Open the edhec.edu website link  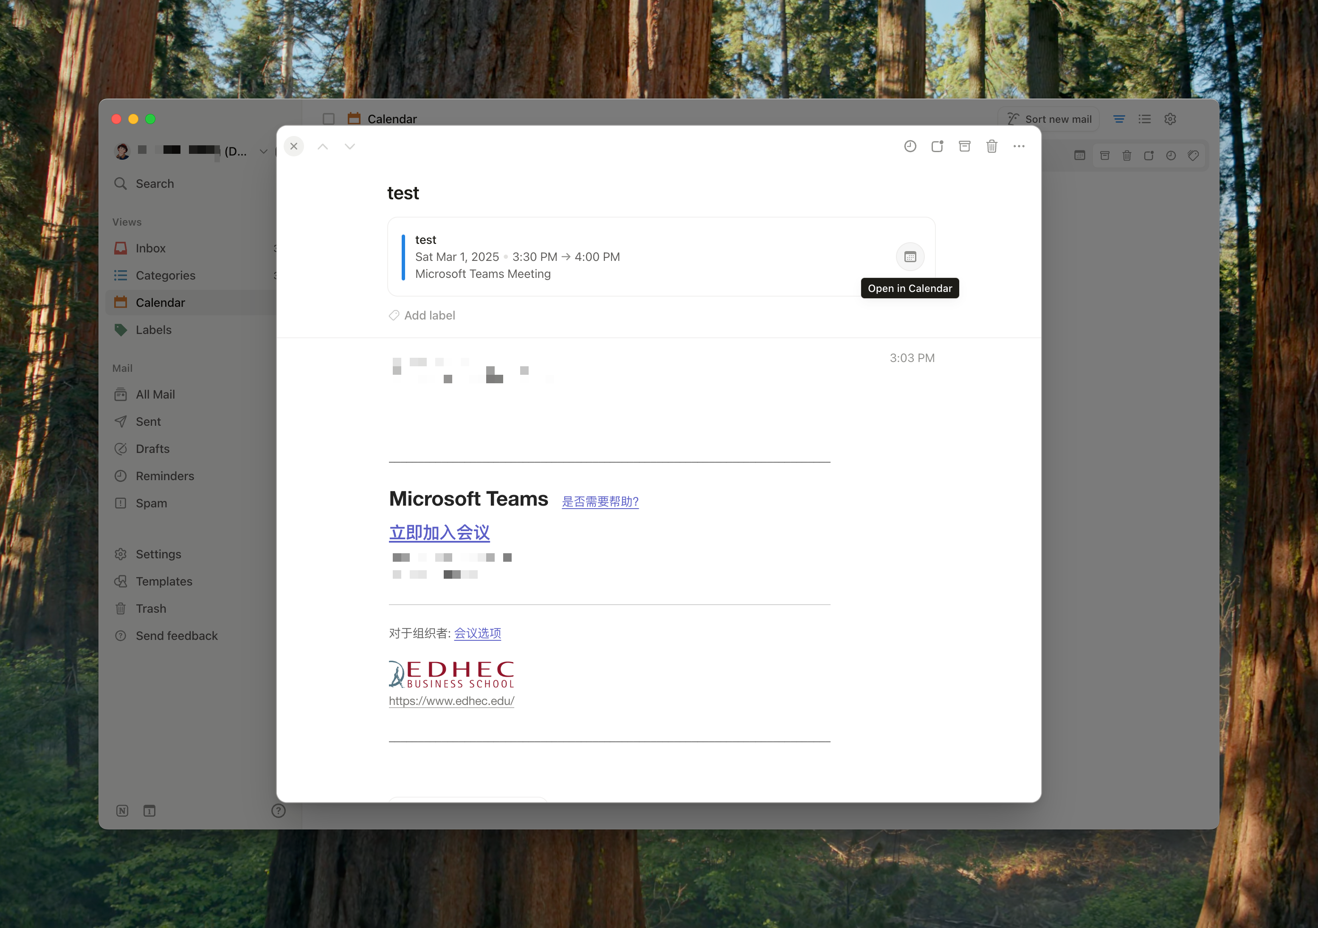point(451,701)
